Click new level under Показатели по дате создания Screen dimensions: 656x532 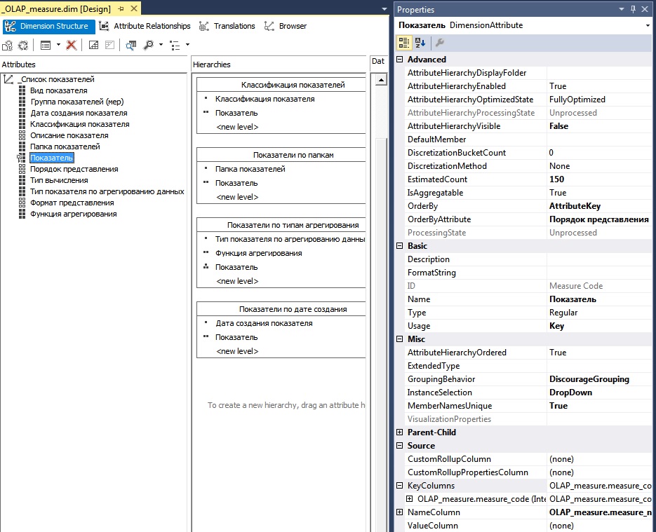(x=237, y=351)
